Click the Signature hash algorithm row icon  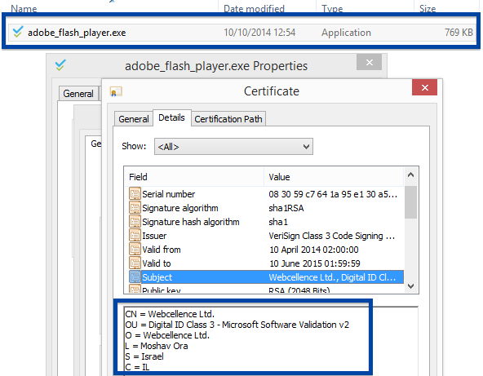(x=135, y=222)
